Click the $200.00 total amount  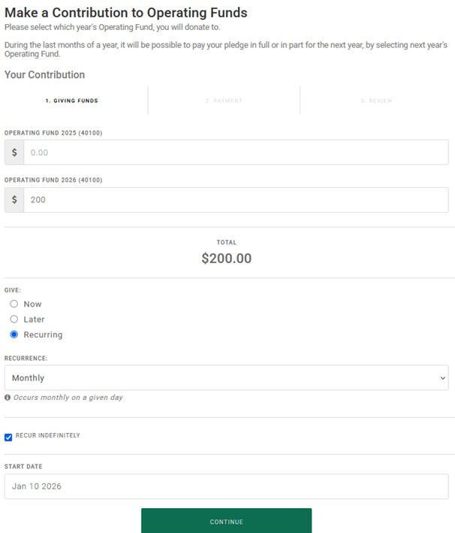pos(226,259)
